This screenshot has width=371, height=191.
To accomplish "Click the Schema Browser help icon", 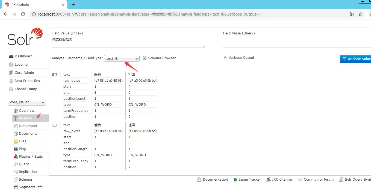I will pyautogui.click(x=145, y=58).
